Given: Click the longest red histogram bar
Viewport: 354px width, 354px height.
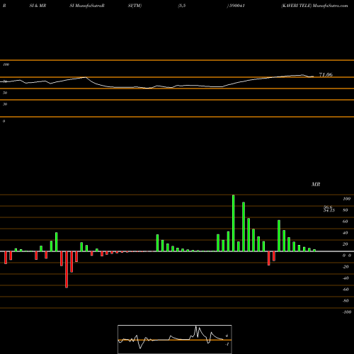Looking at the screenshot, I should [x=67, y=270].
